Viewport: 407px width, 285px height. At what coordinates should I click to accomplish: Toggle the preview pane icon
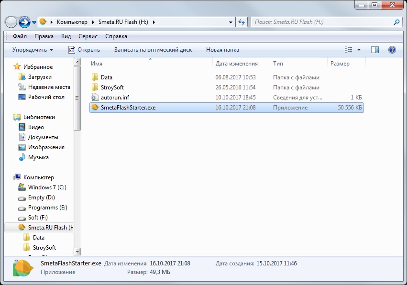tap(375, 50)
